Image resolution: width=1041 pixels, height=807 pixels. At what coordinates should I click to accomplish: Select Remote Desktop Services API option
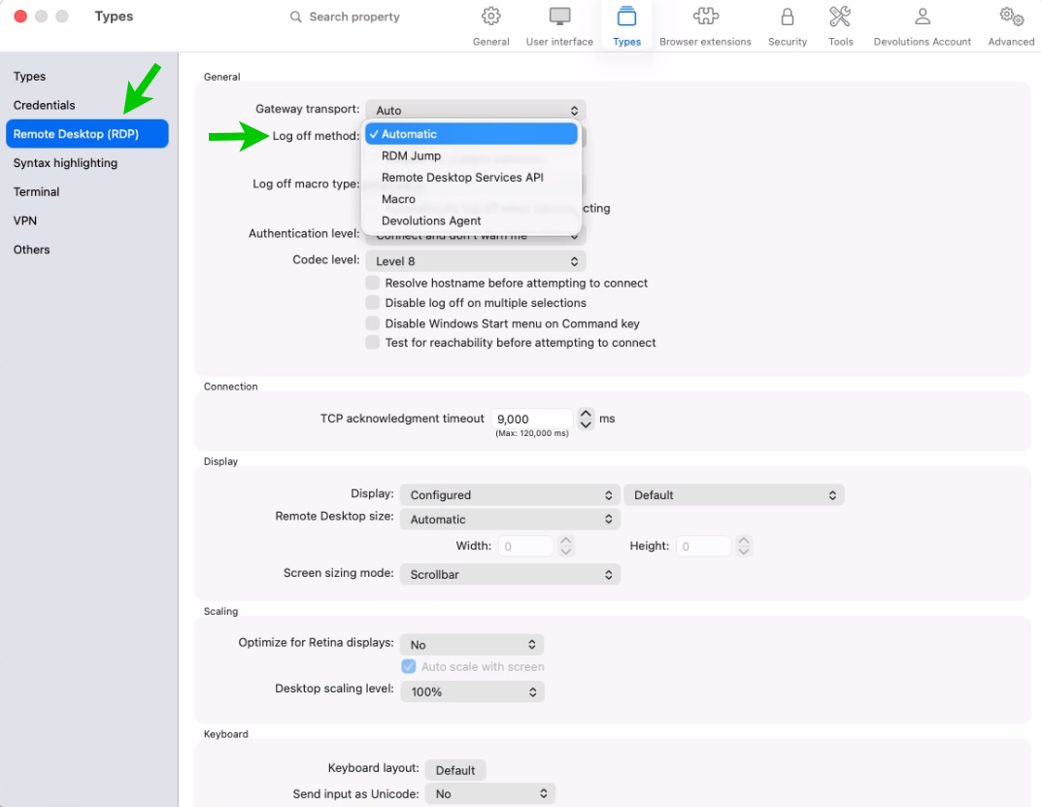(x=462, y=178)
